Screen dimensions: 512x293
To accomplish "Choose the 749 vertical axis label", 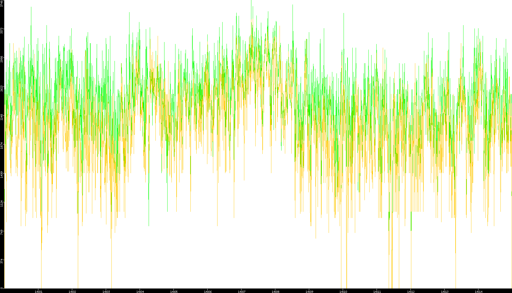I will 2,232.
